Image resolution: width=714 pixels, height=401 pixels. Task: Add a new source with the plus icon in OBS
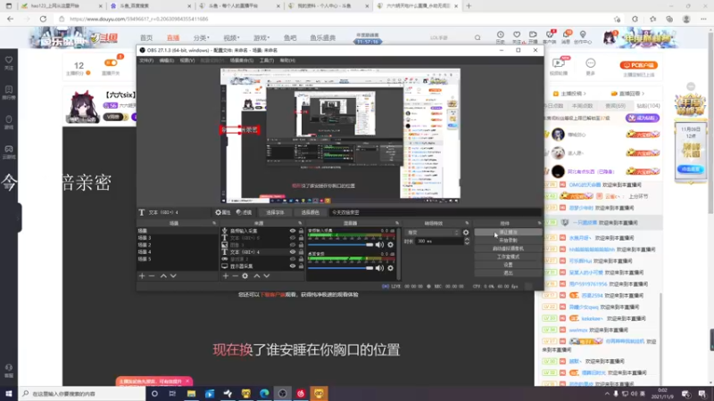(226, 276)
